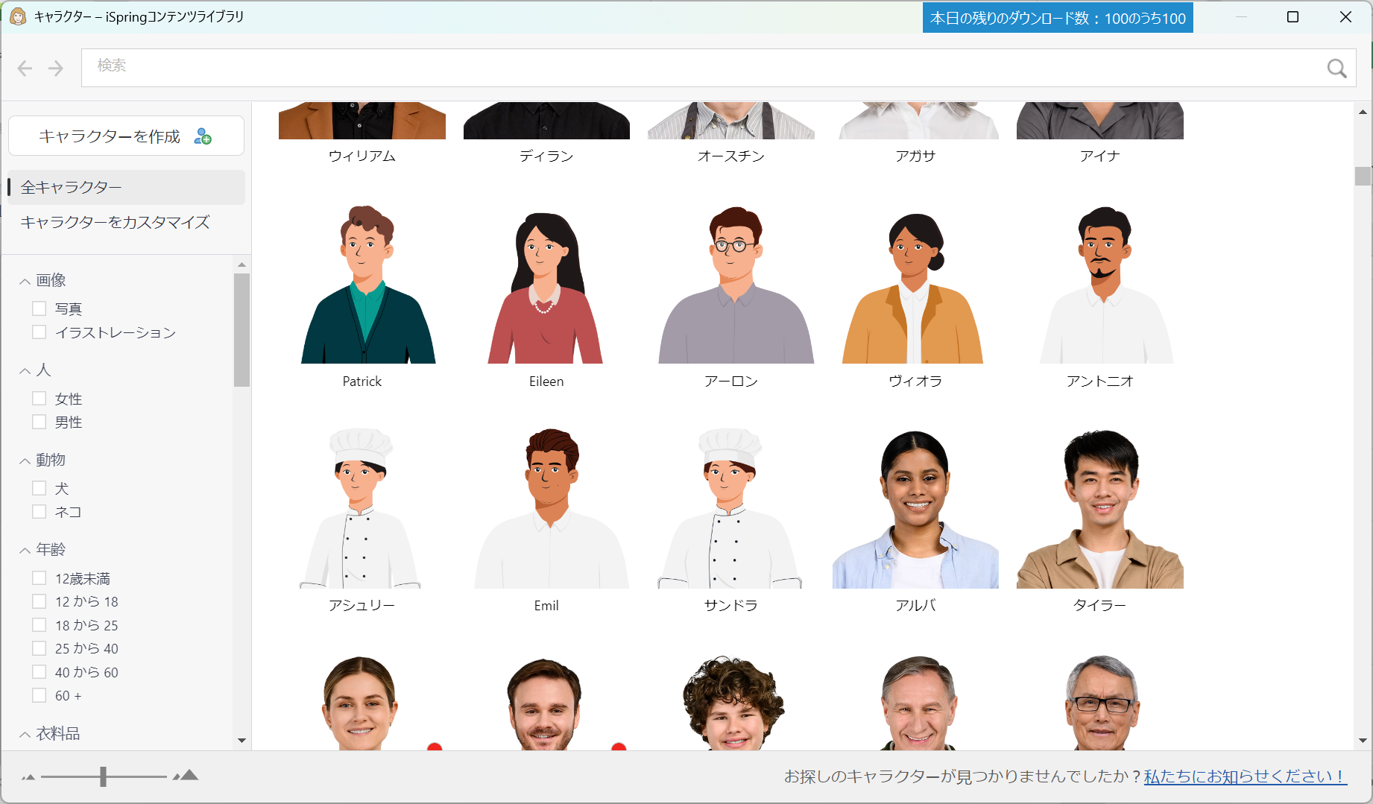
Task: Click the forward navigation arrow
Action: [x=54, y=68]
